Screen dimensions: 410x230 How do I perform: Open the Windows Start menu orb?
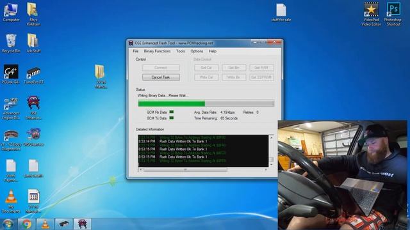[8, 224]
